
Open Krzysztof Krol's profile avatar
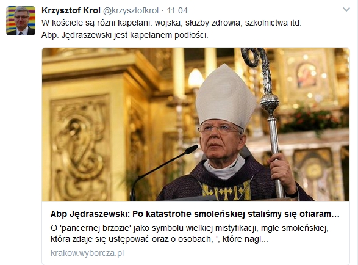click(21, 21)
